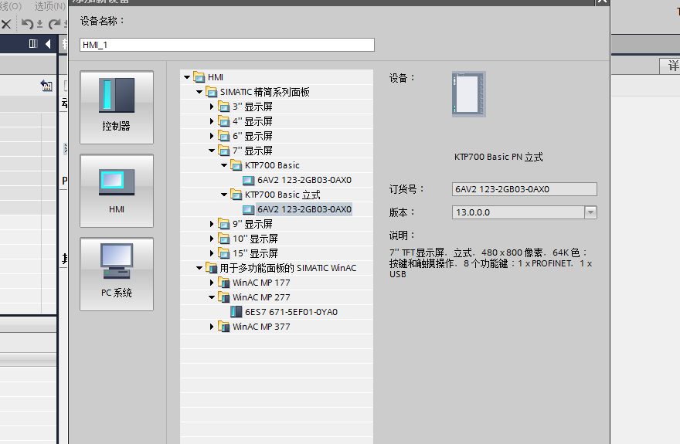
Task: Expand the 6" 显示屏 folder
Action: [x=212, y=136]
